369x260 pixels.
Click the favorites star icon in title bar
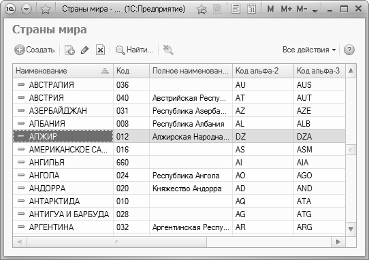(x=46, y=9)
